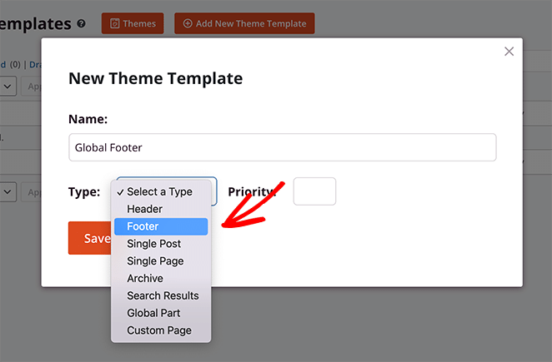552x362 pixels.
Task: Choose the checked Select a Type option
Action: pyautogui.click(x=159, y=191)
